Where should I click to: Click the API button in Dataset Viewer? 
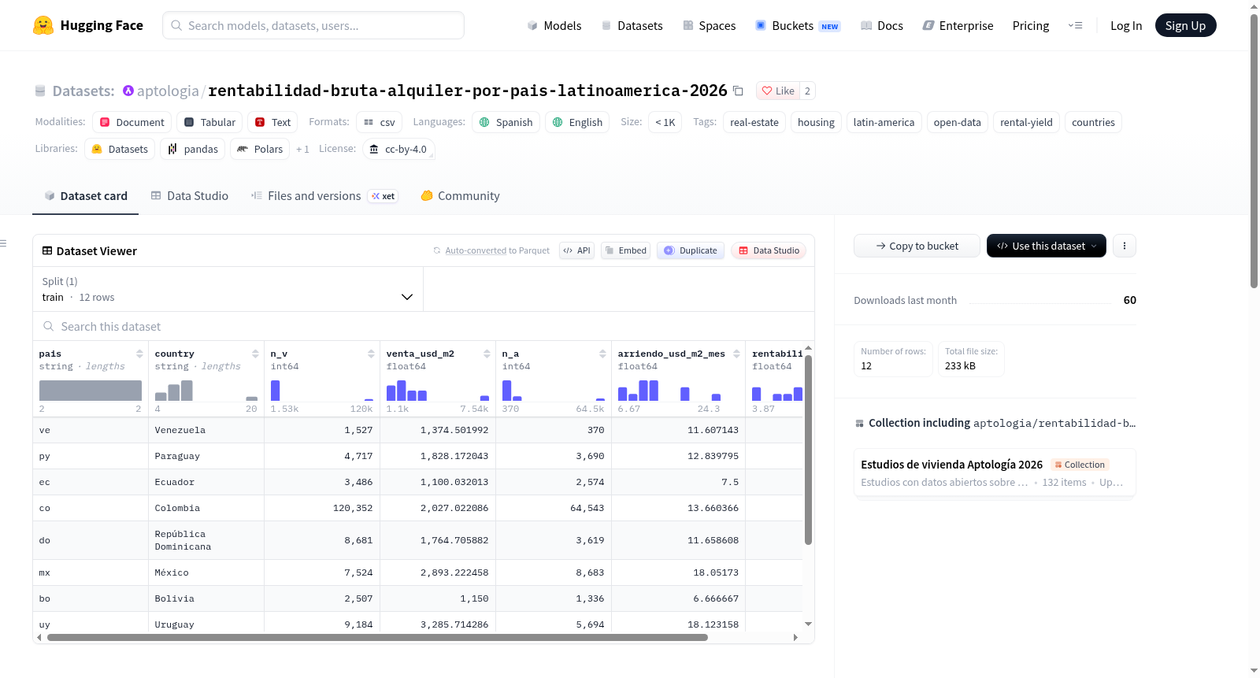576,250
